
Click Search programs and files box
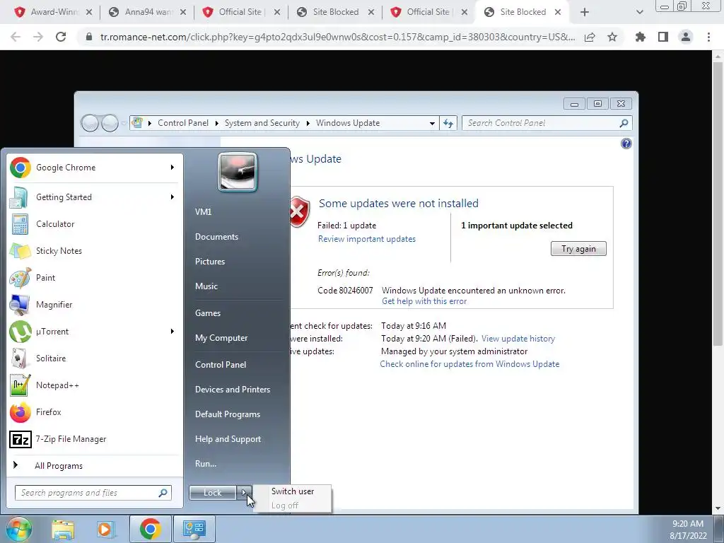[93, 493]
